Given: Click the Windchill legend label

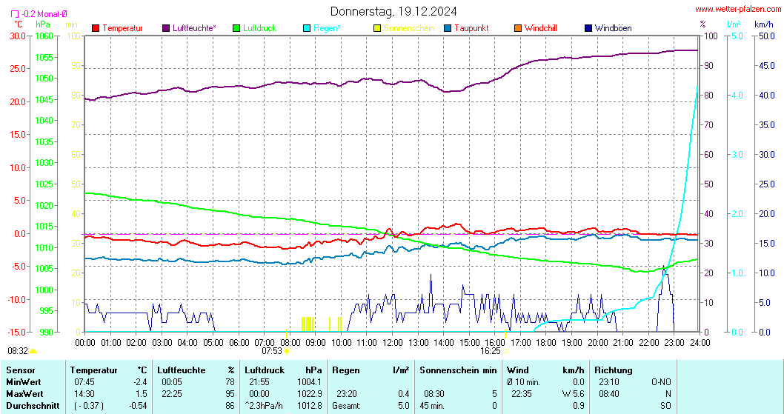Looking at the screenshot, I should [x=541, y=28].
